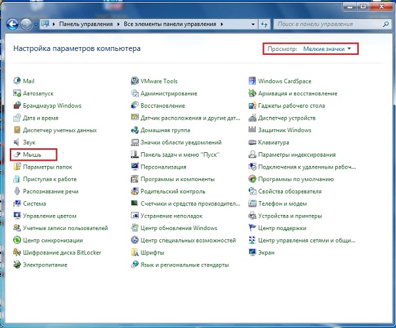This screenshot has height=328, width=396.
Task: Open Приступая к работе link
Action: [50, 179]
